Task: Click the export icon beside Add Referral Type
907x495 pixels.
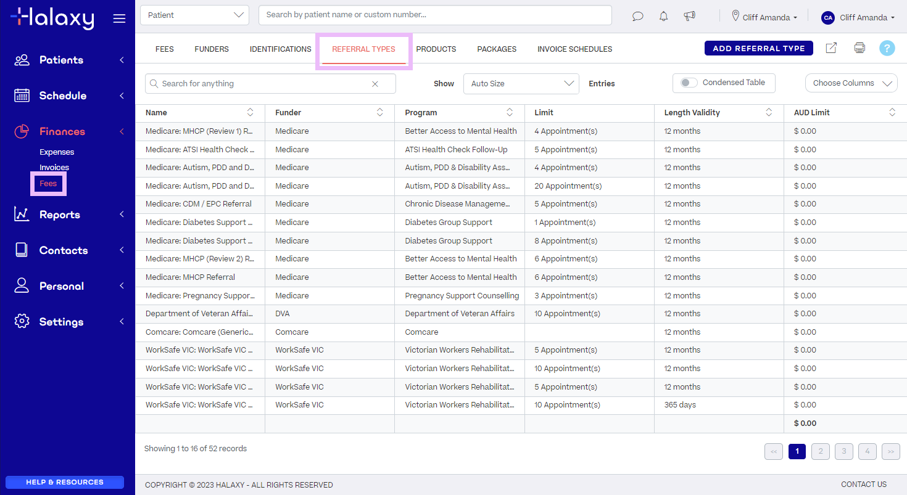Action: [831, 48]
